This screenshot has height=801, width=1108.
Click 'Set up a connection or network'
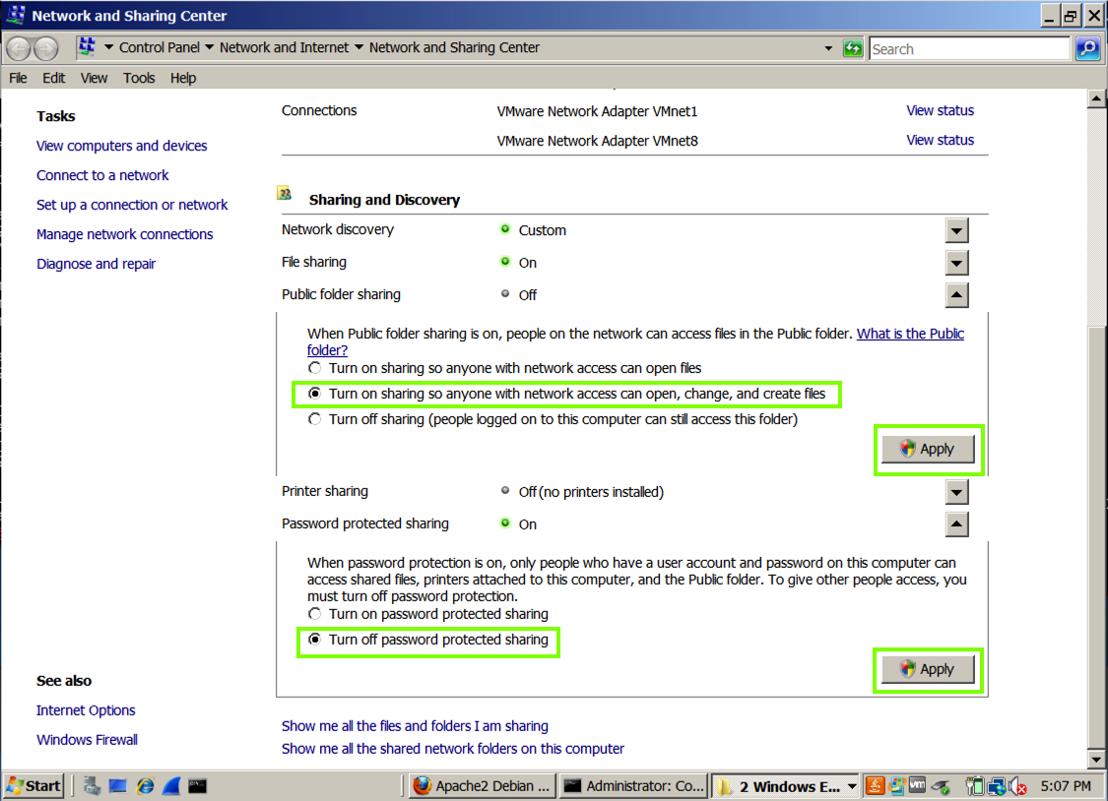click(132, 205)
